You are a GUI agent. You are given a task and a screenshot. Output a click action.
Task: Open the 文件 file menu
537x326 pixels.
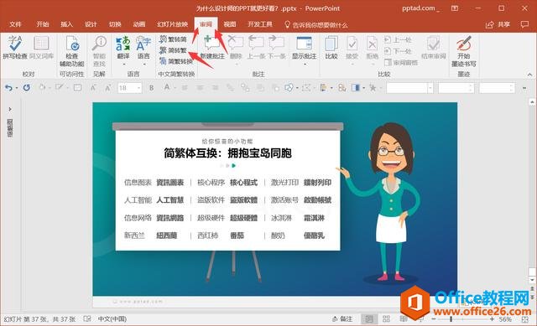click(15, 24)
